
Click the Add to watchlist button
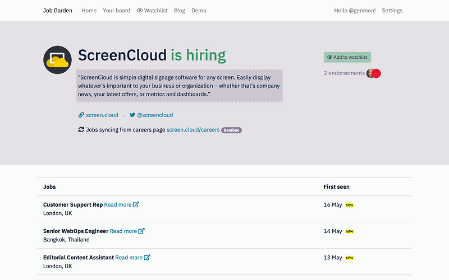click(347, 57)
